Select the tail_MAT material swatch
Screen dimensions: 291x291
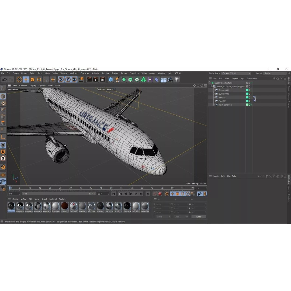click(74, 207)
